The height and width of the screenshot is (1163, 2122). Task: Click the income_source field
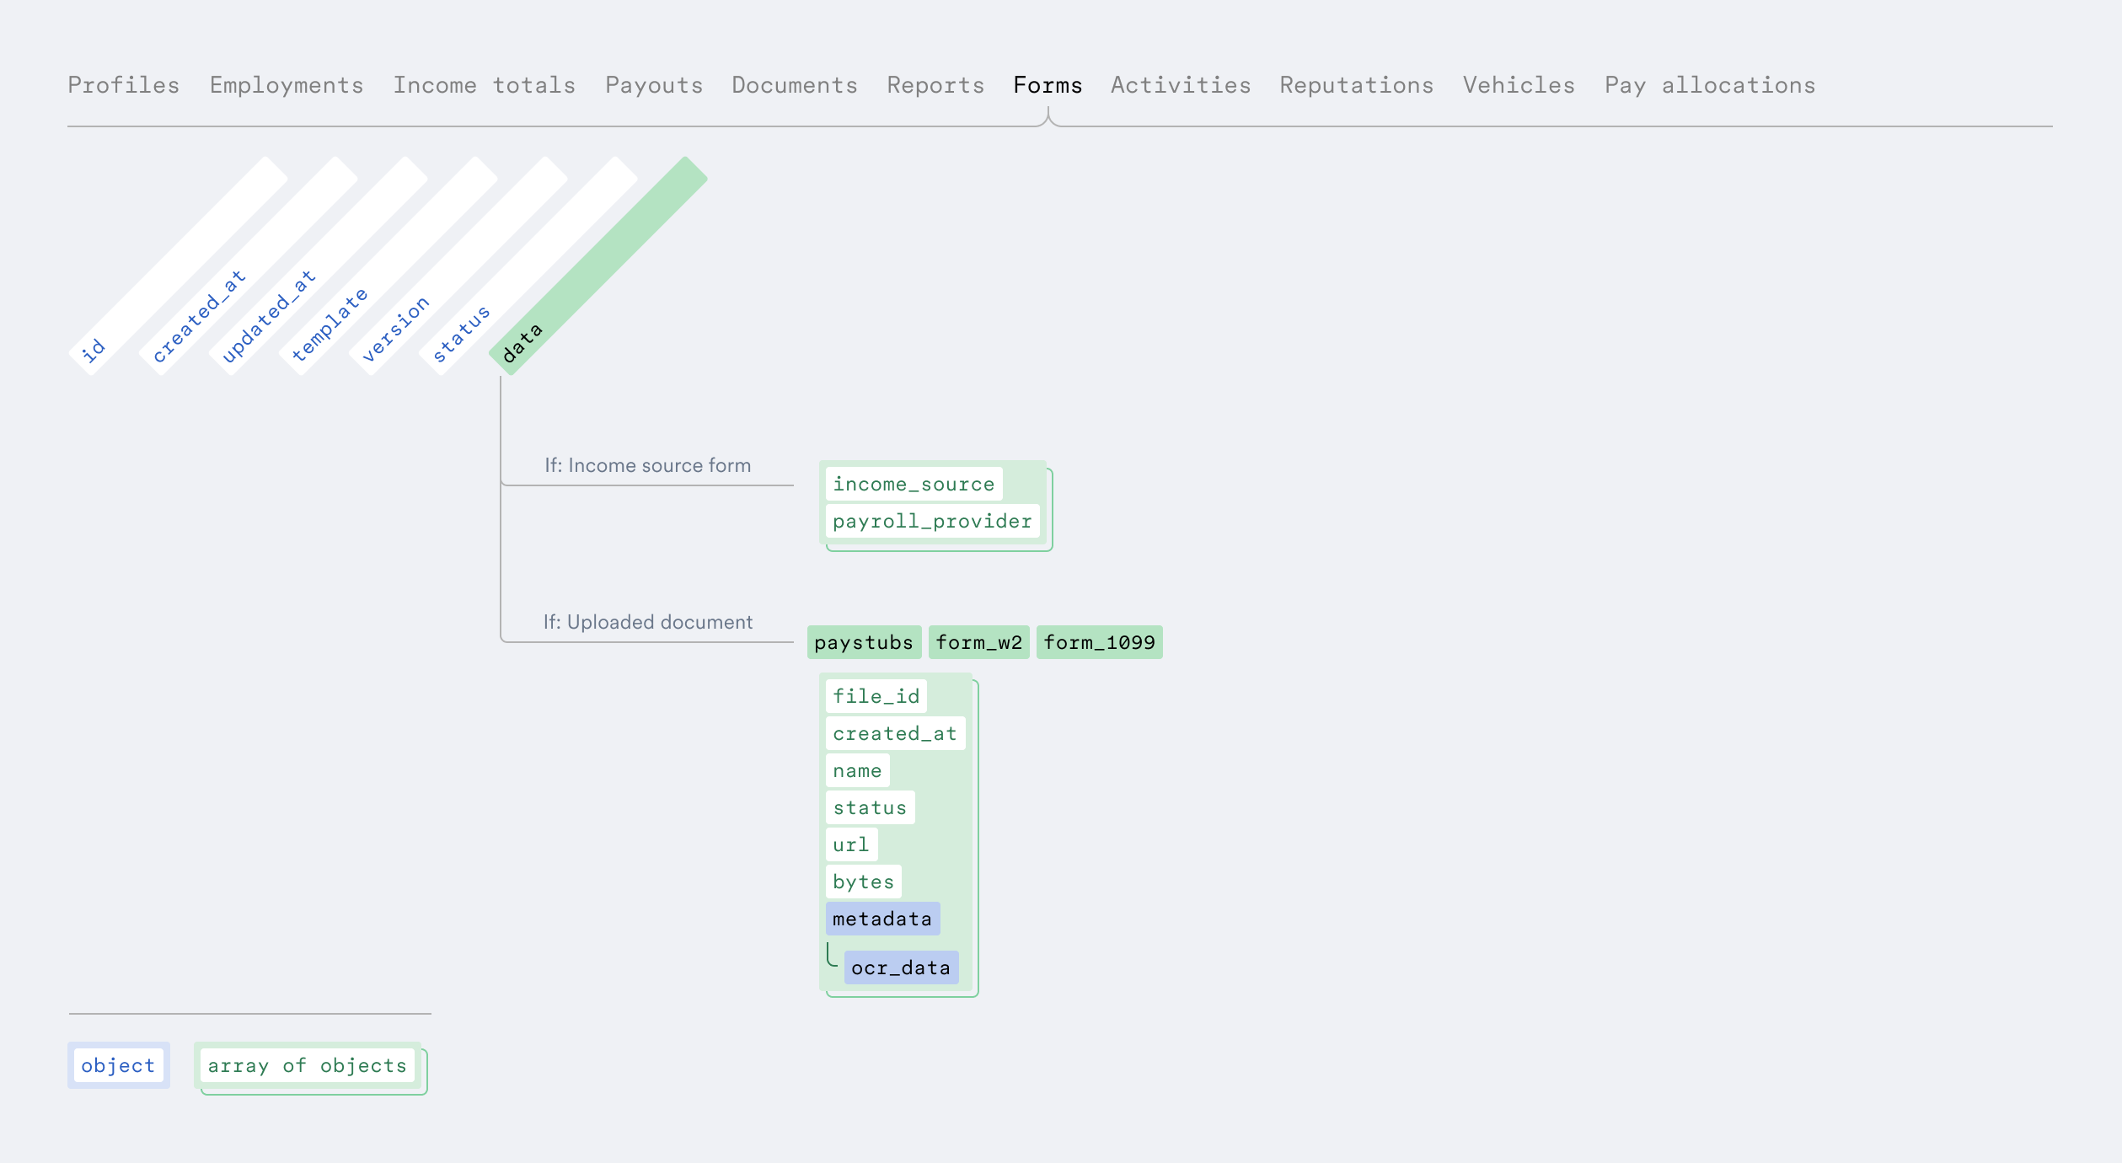pyautogui.click(x=914, y=484)
